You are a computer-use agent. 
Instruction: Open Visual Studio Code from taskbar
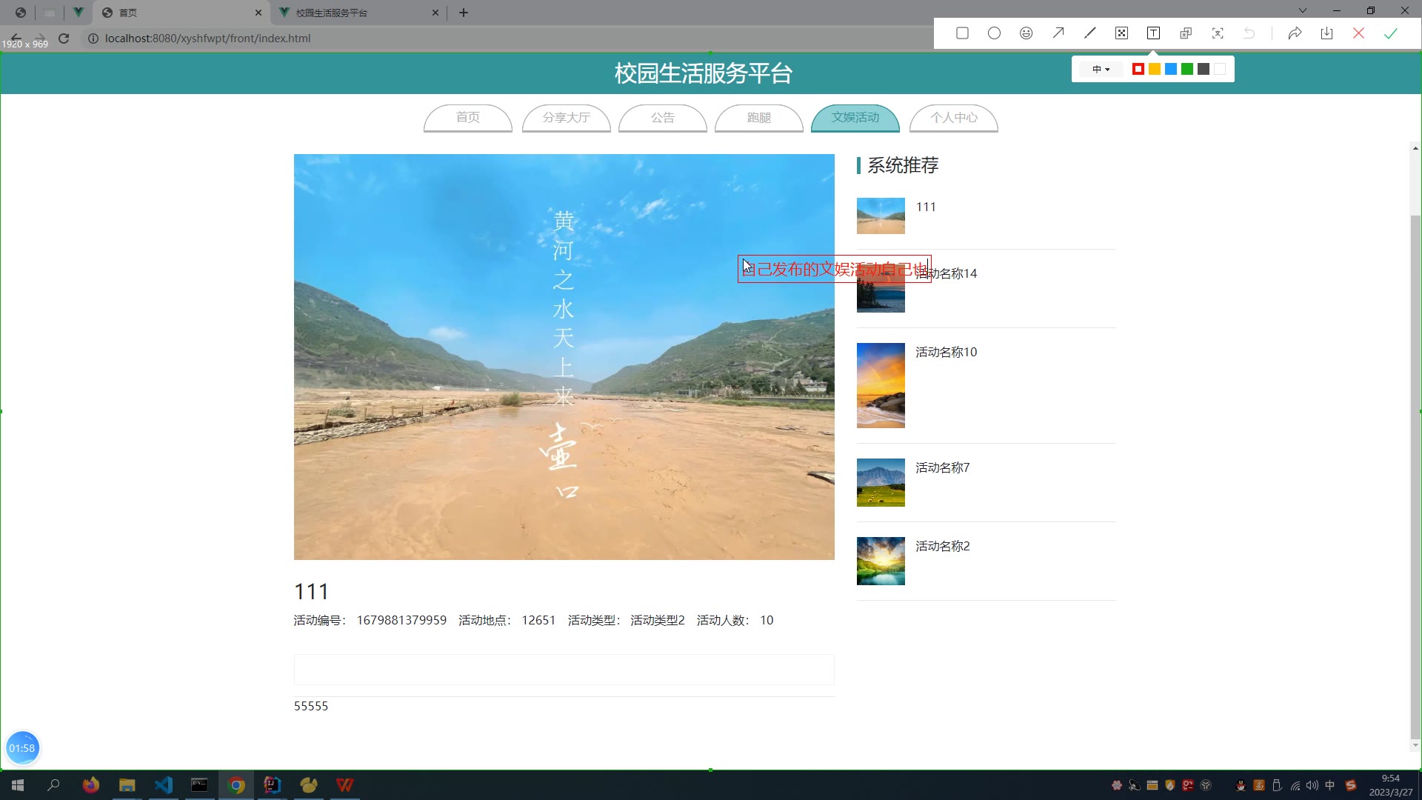pyautogui.click(x=163, y=785)
